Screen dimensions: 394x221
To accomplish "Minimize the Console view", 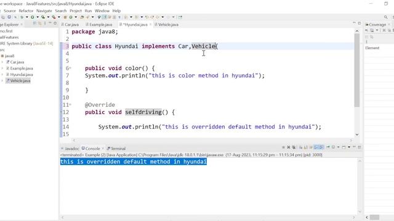I will pyautogui.click(x=354, y=147).
